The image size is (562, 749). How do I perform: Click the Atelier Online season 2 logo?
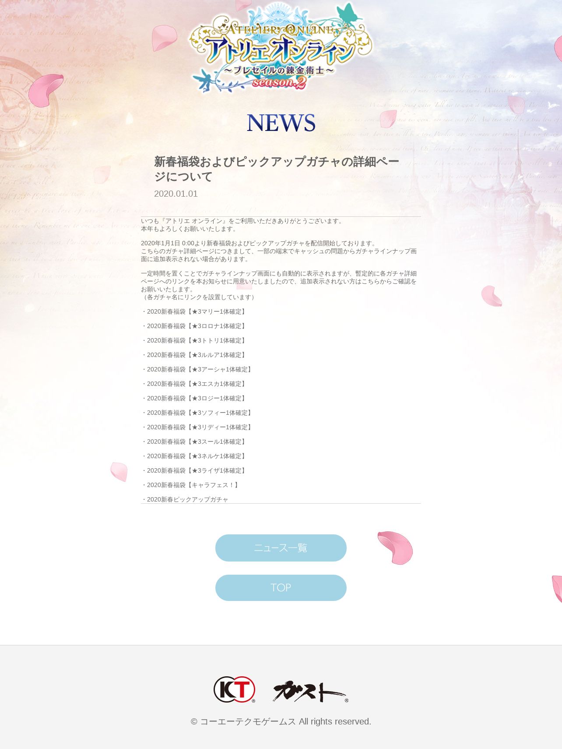coord(281,47)
